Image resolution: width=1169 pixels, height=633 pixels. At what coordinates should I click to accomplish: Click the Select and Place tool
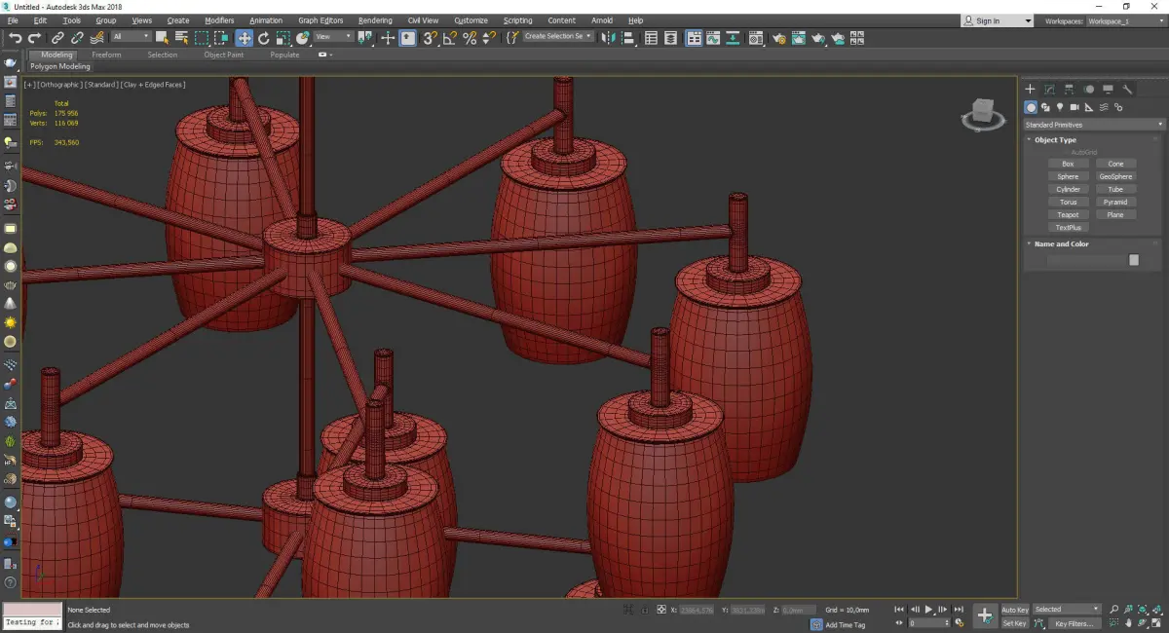pos(303,38)
